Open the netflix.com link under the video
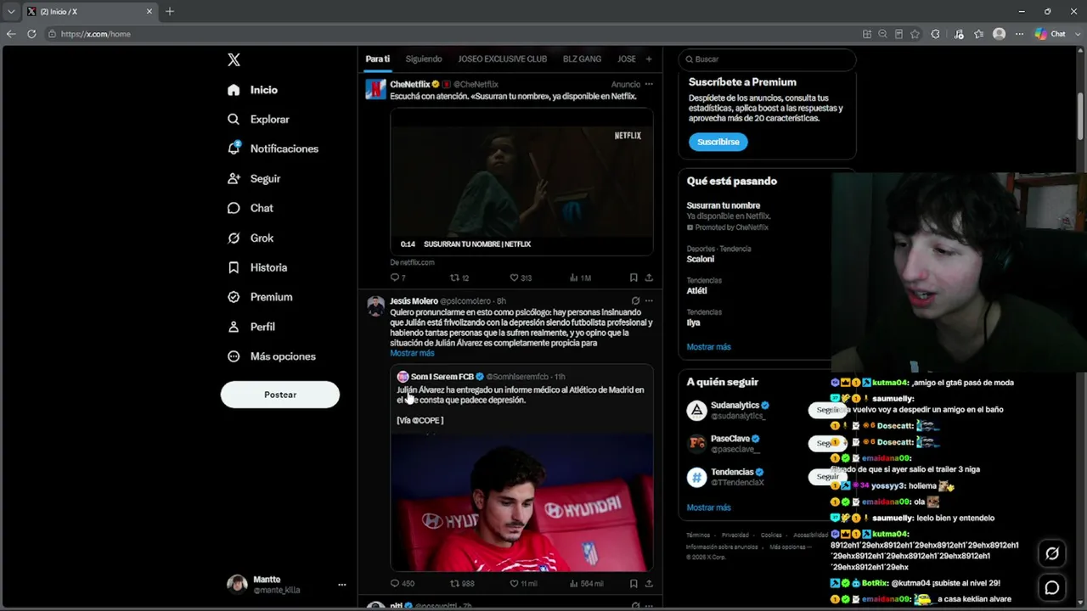The height and width of the screenshot is (611, 1087). (x=412, y=262)
